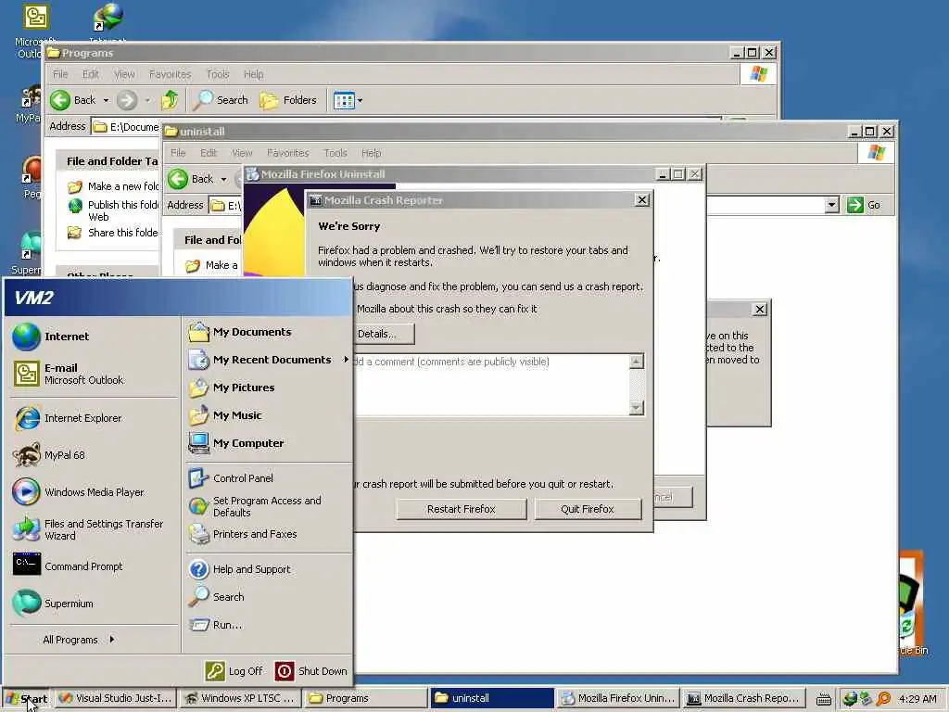The height and width of the screenshot is (712, 949).
Task: Open Printers and Faxes
Action: click(x=269, y=534)
